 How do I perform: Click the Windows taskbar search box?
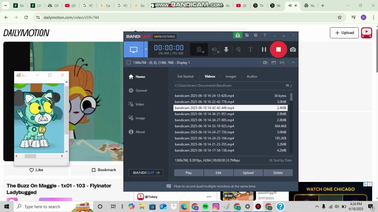[54, 206]
